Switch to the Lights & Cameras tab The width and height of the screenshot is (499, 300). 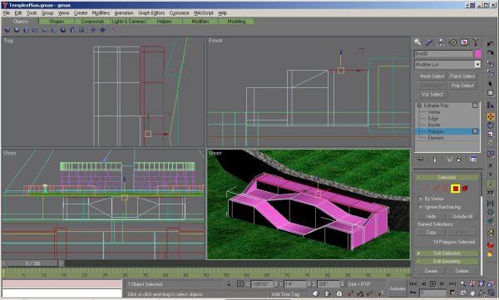tap(128, 22)
